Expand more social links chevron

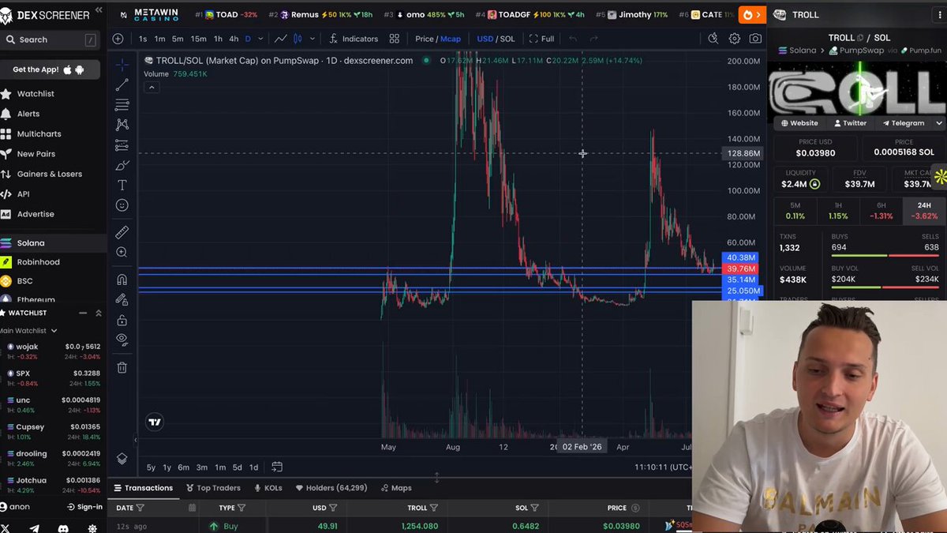(x=939, y=123)
